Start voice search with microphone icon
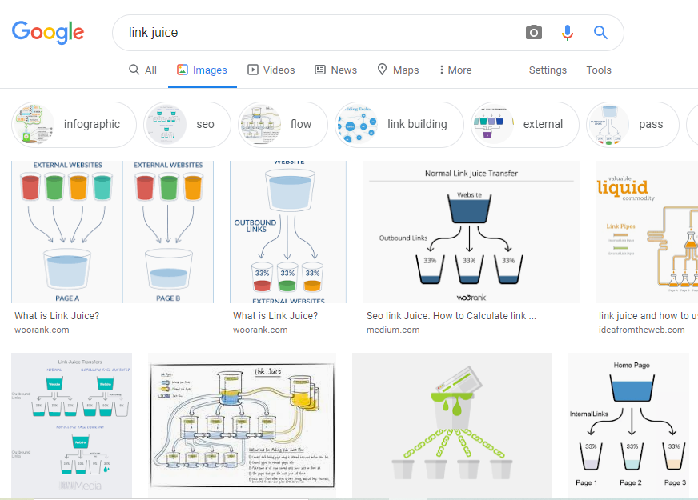This screenshot has width=698, height=500. click(x=567, y=33)
